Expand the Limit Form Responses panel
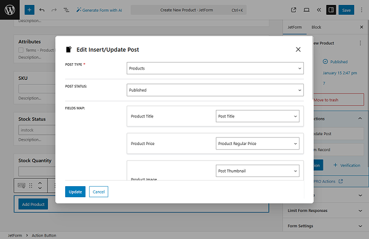 tap(326, 211)
